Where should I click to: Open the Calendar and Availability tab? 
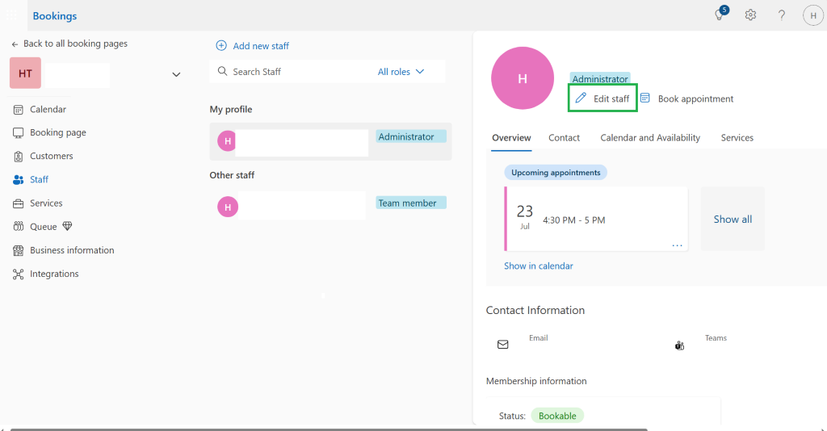pyautogui.click(x=650, y=137)
